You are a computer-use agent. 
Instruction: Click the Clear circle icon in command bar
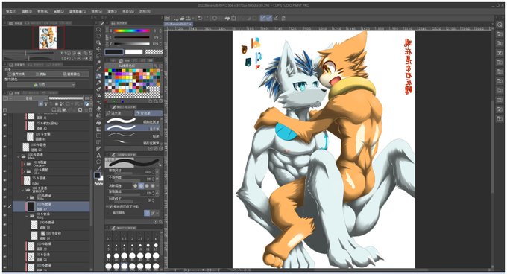215,18
